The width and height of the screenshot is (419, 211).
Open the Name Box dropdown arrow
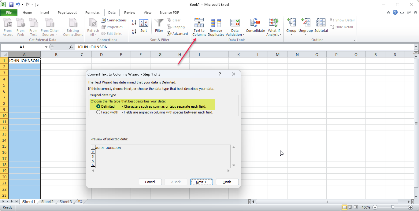(x=46, y=47)
